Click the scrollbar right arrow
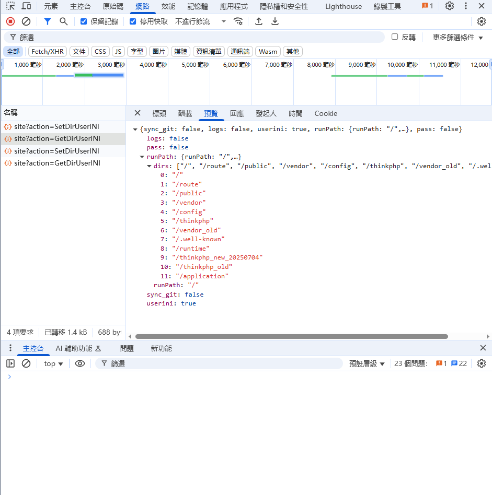492x495 pixels. [x=488, y=336]
